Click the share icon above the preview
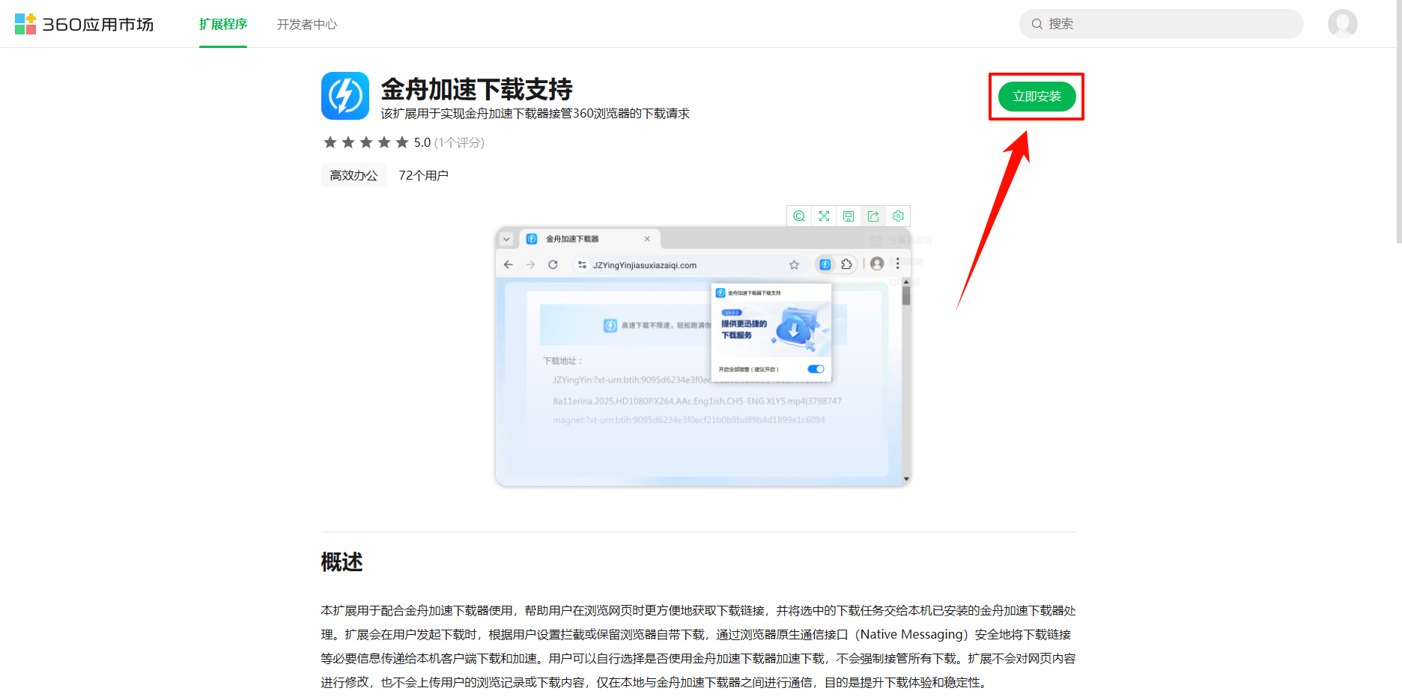The height and width of the screenshot is (700, 1402). coord(873,216)
